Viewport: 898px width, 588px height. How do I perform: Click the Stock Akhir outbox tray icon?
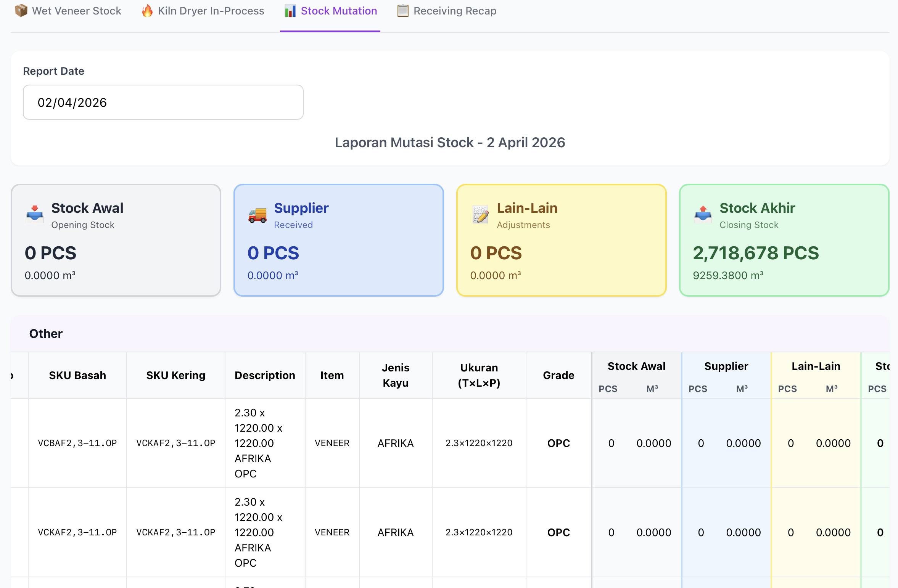703,215
